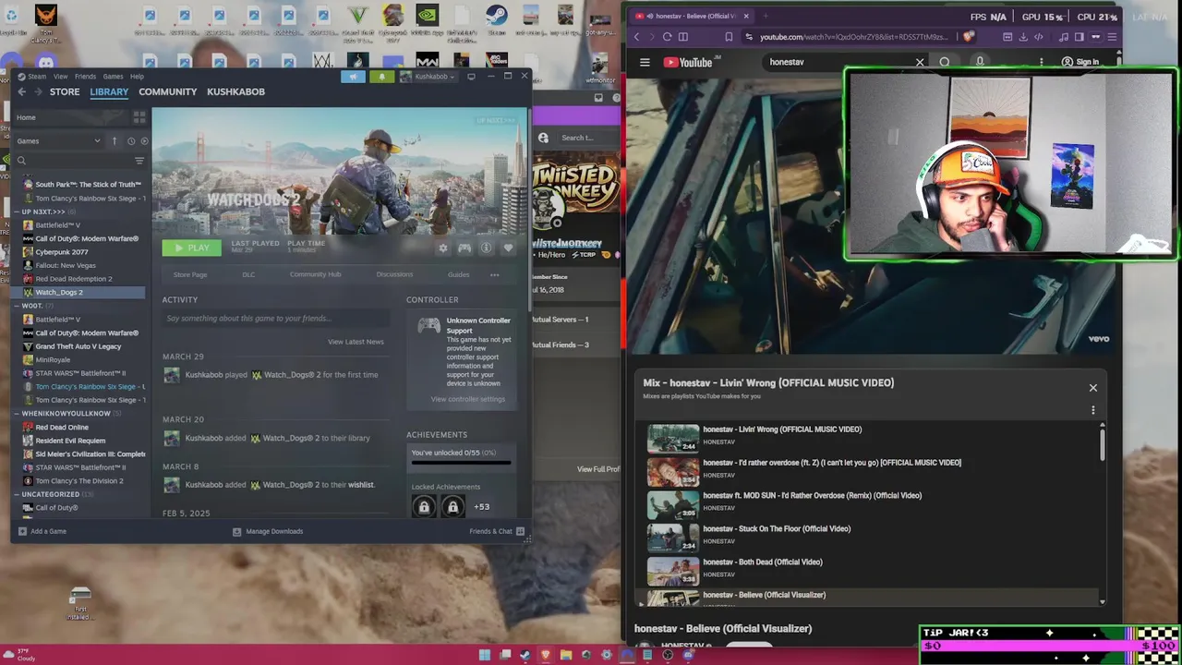Collapse the WOOT. collection
The height and width of the screenshot is (665, 1182).
coord(18,306)
